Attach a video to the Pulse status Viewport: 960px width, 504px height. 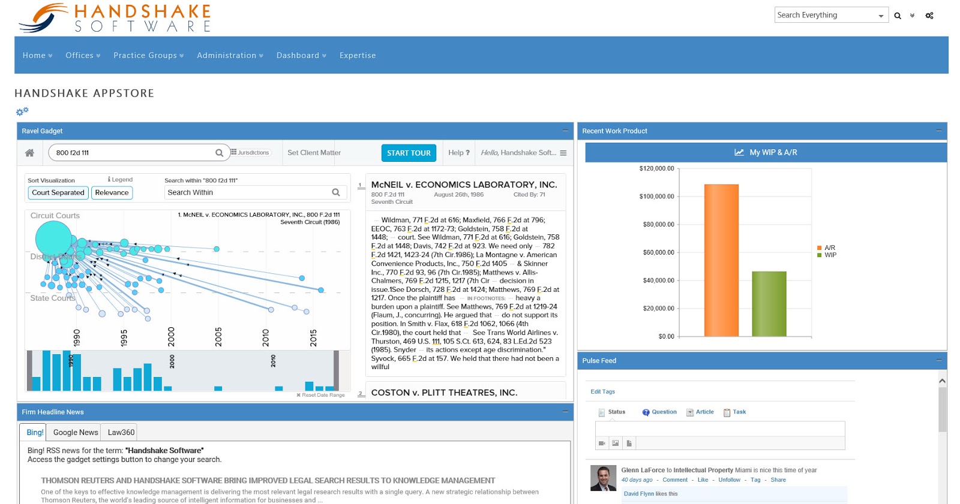(x=602, y=443)
